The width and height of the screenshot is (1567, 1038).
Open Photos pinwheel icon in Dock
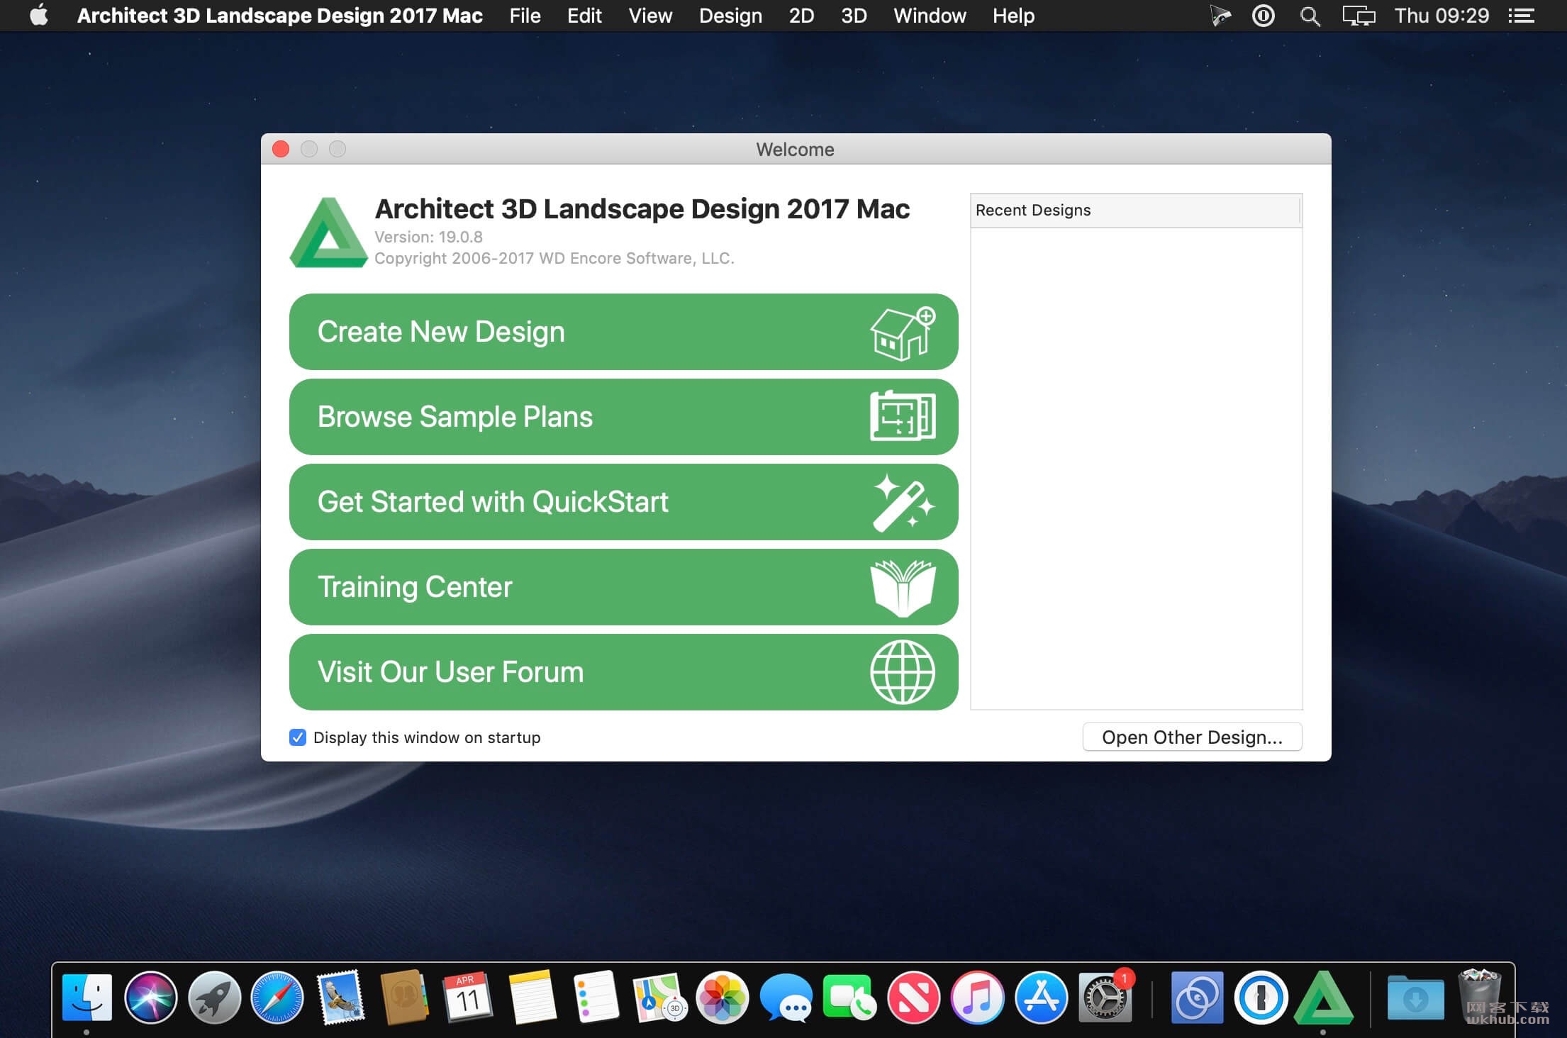point(723,998)
